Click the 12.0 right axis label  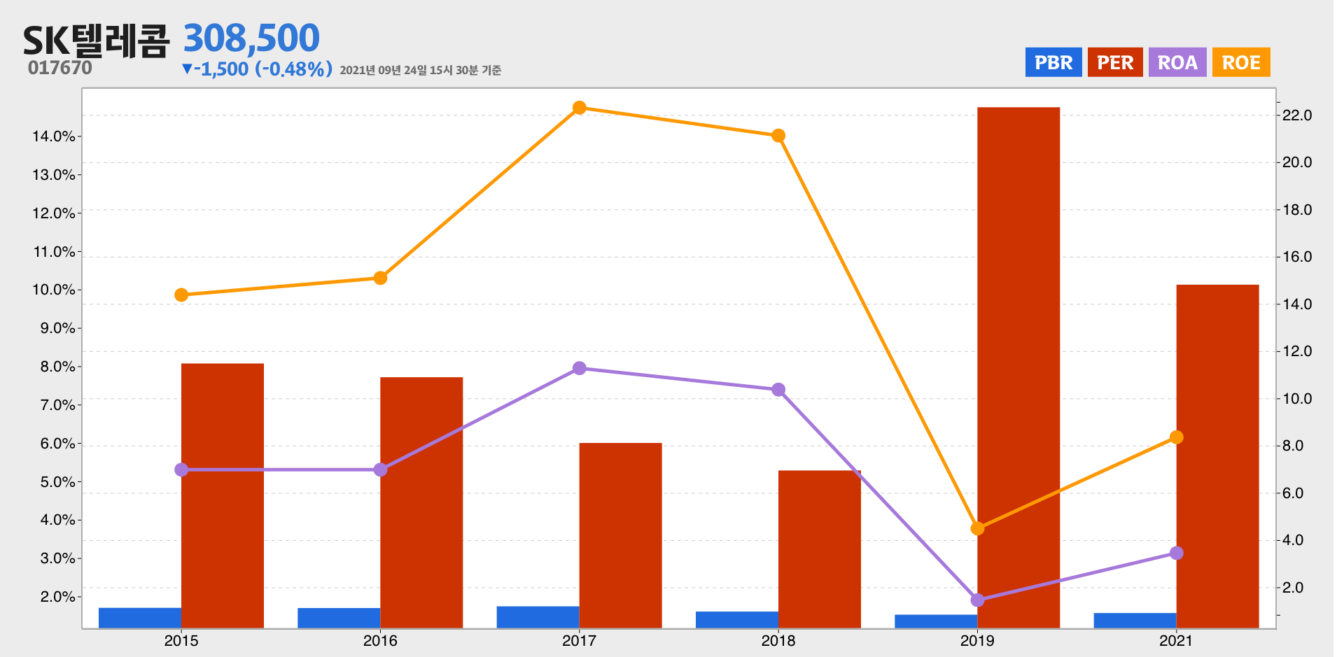pos(1297,351)
